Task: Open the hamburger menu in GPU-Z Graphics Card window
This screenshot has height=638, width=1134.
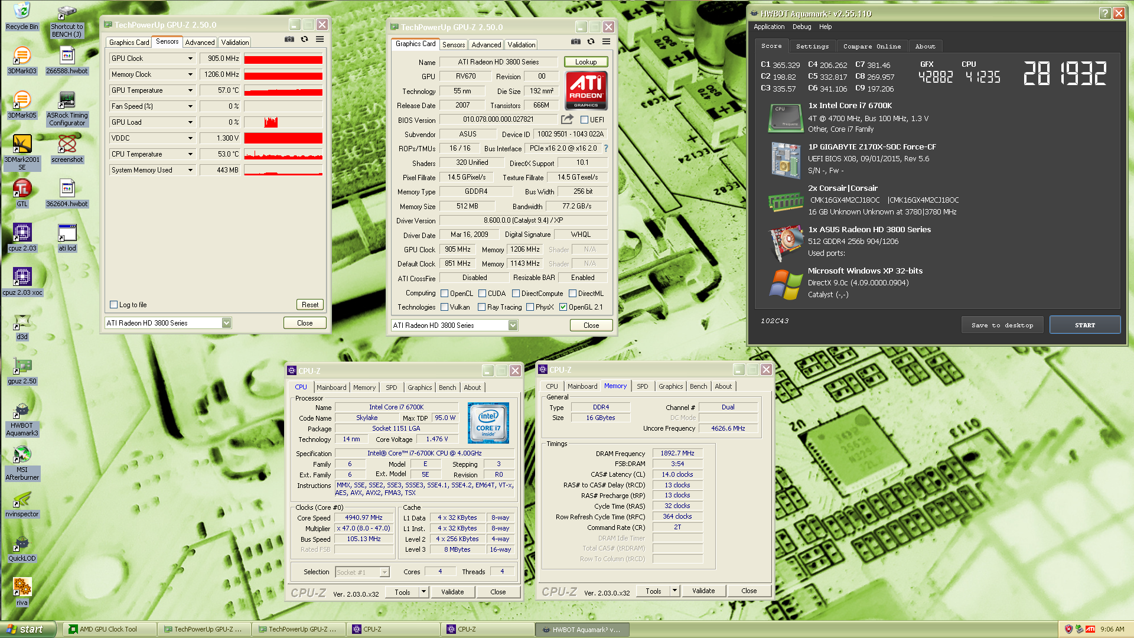Action: (x=606, y=41)
